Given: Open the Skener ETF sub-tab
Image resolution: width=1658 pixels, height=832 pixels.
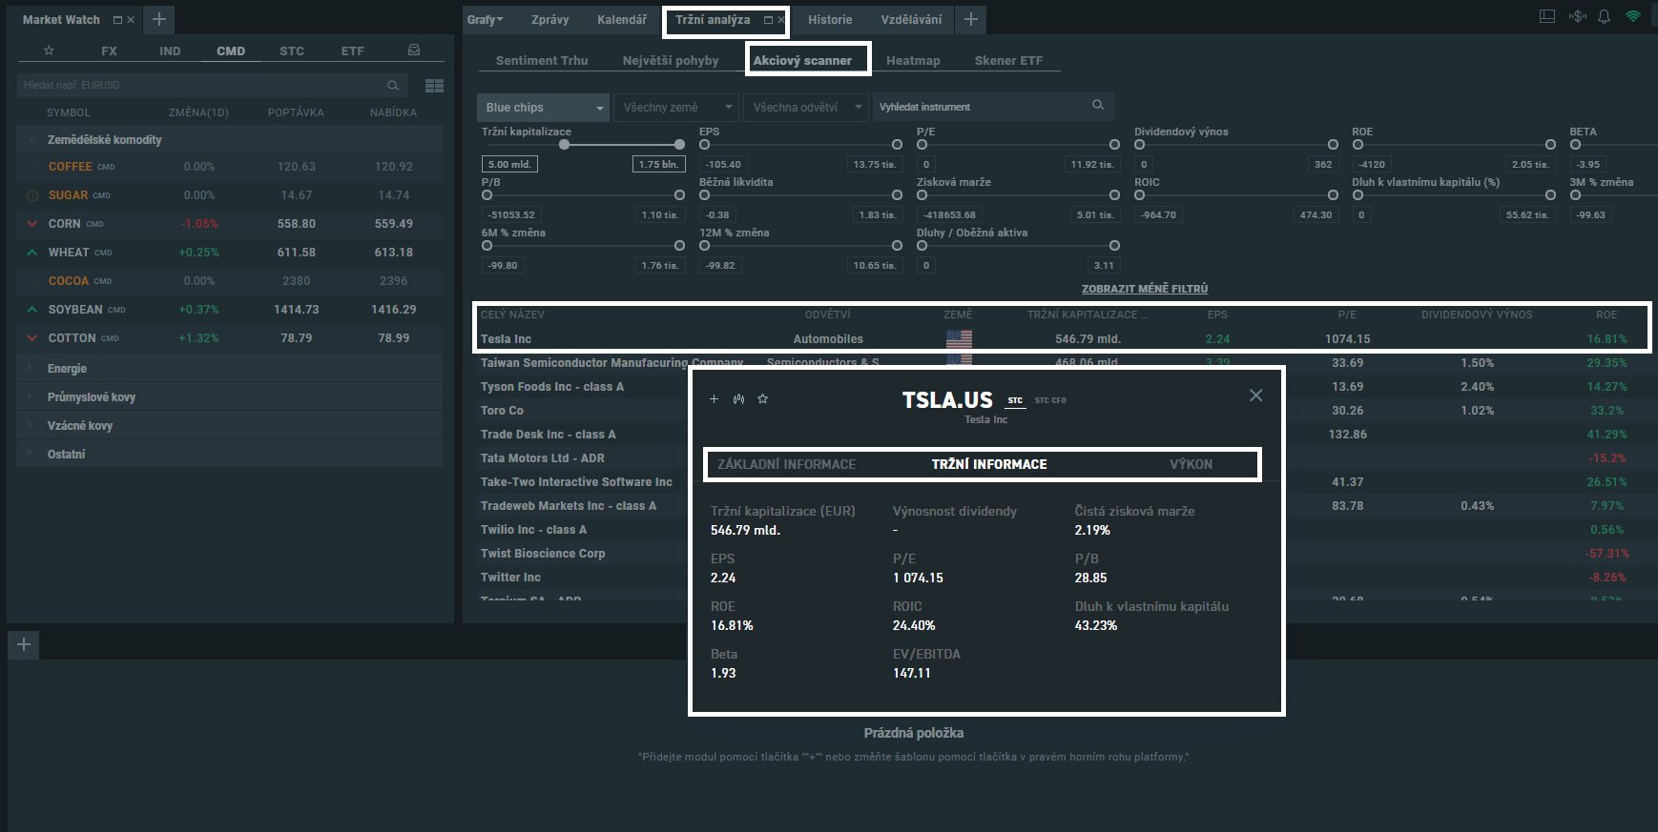Looking at the screenshot, I should (x=1008, y=60).
